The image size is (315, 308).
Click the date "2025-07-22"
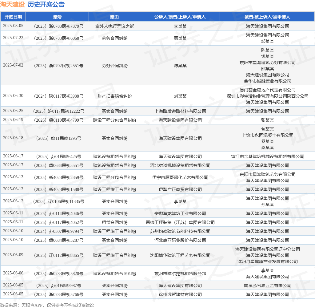point(13,38)
